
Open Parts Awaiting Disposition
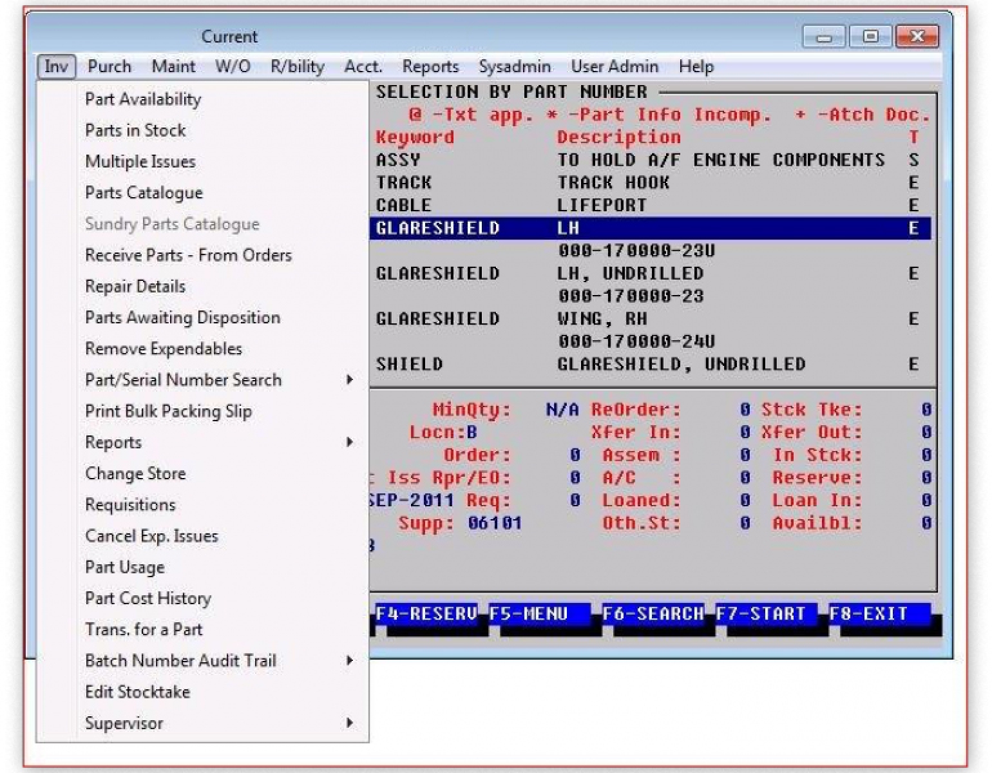coord(182,318)
